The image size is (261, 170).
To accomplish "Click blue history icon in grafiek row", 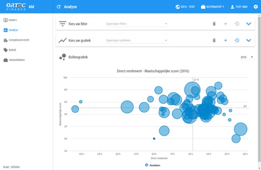I will click(237, 41).
